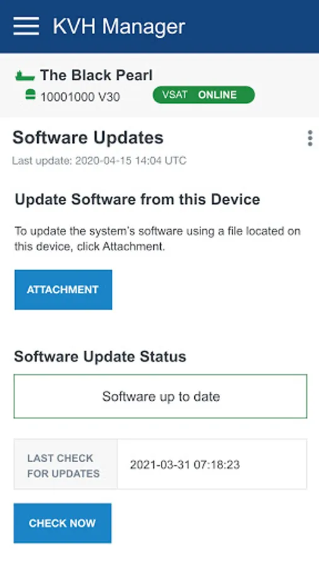Click the KVH Manager title

click(119, 27)
